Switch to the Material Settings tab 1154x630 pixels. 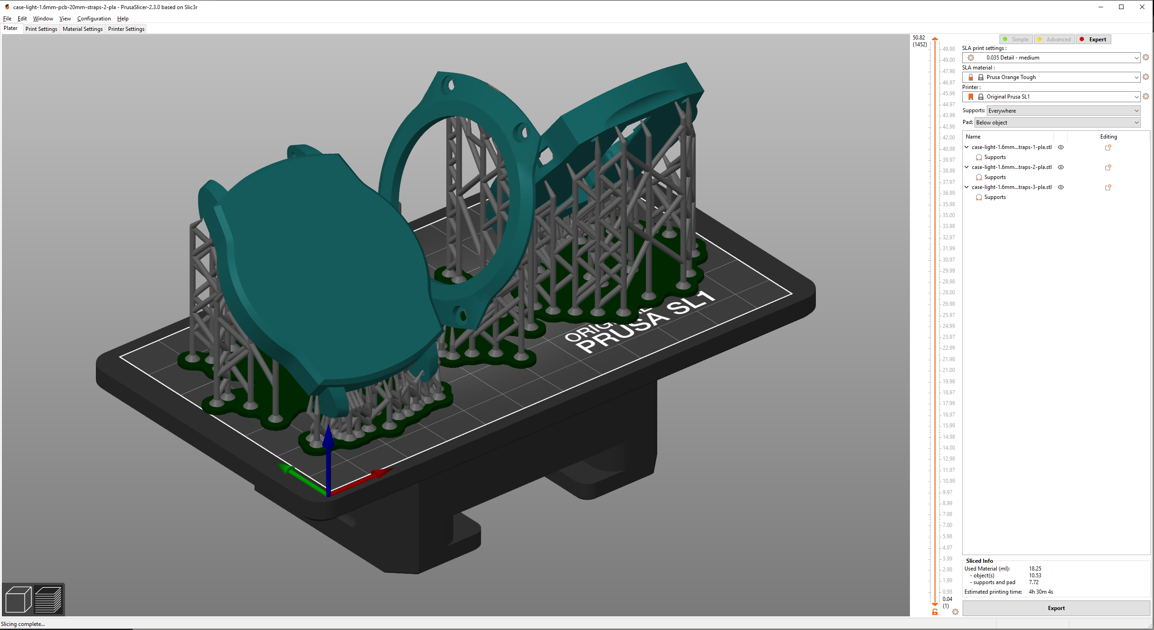83,29
